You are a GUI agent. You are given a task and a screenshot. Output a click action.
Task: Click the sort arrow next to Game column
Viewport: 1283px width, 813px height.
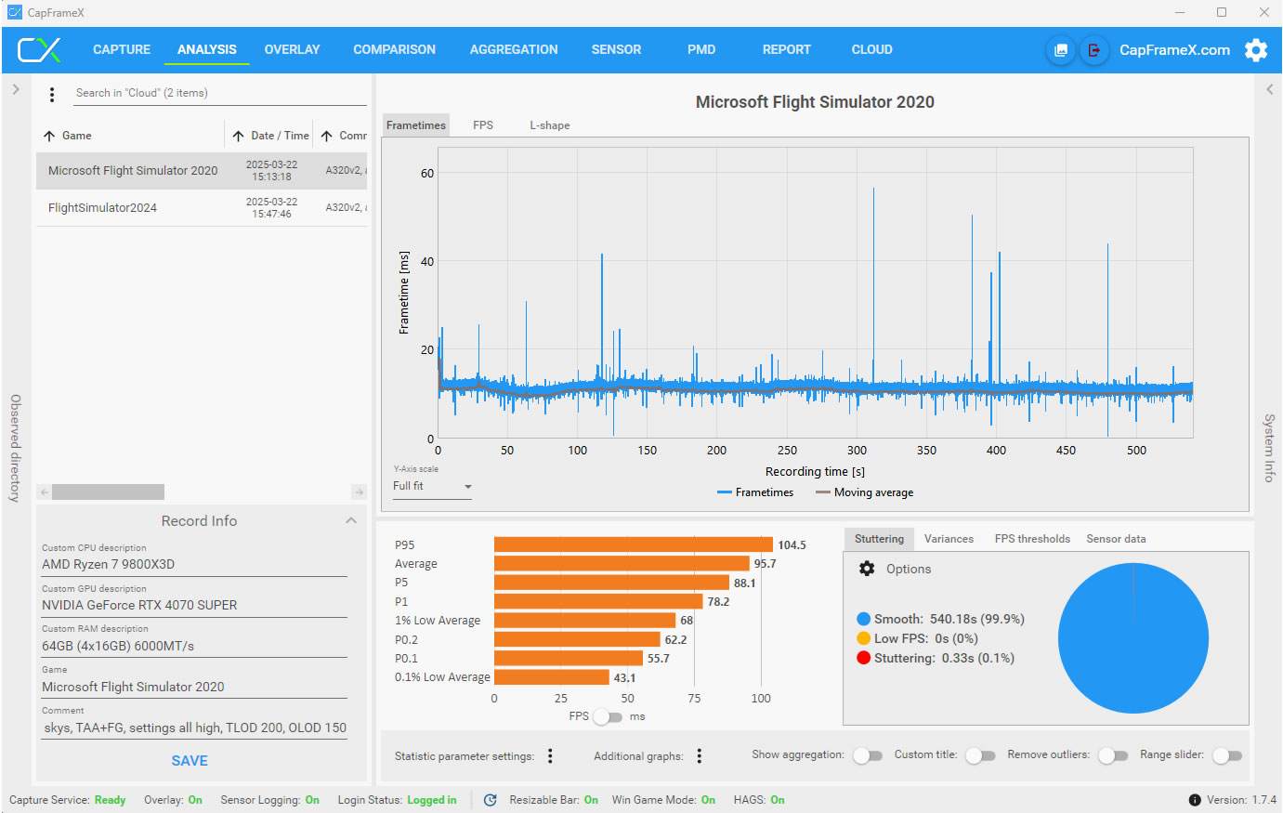click(x=49, y=136)
